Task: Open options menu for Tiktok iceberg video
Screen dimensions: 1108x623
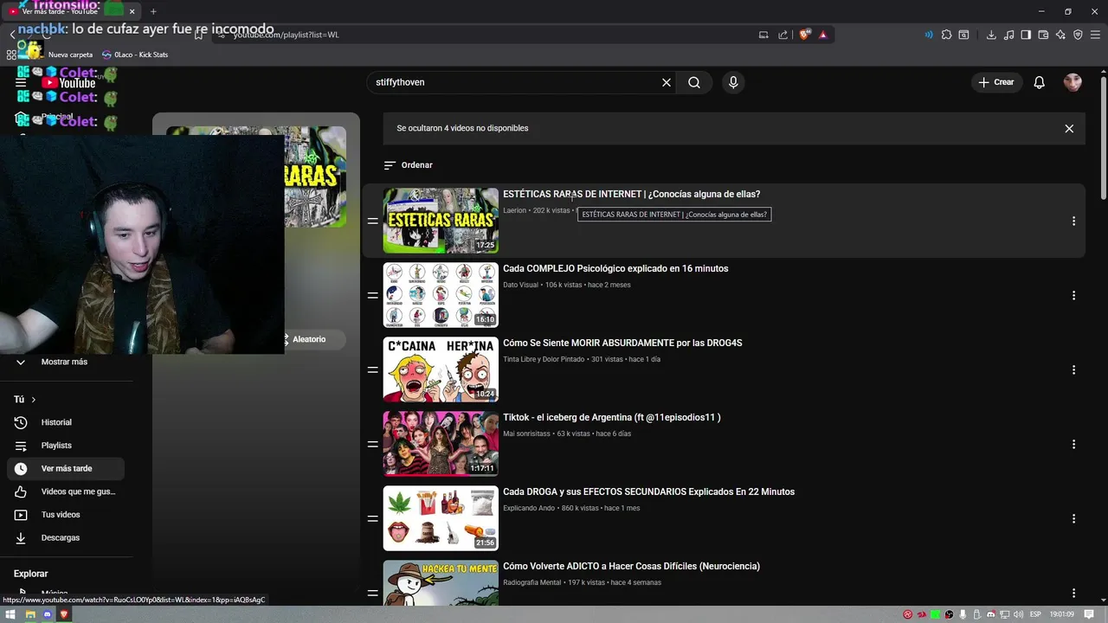Action: 1073,444
